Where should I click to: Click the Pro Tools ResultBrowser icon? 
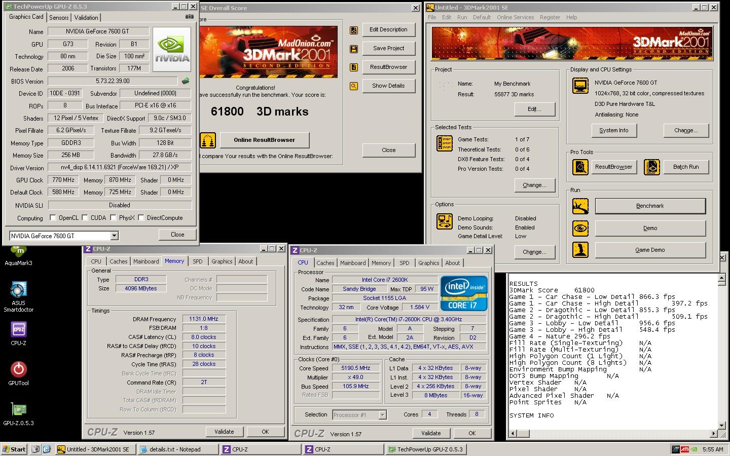pos(580,167)
